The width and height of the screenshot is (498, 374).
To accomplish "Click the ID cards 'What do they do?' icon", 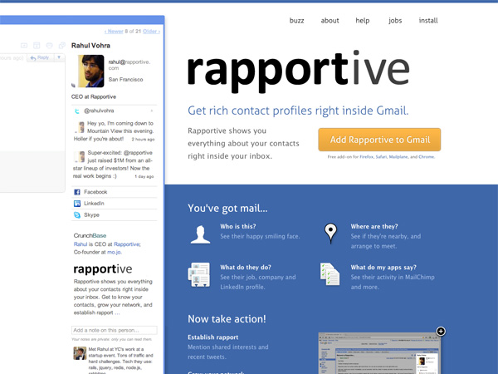I will (199, 273).
